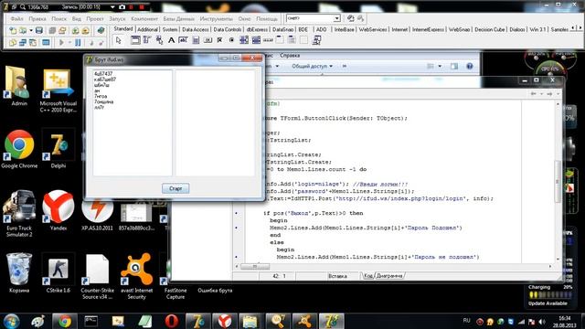Open Google Chrome desktop shortcut
The height and width of the screenshot is (329, 585).
(19, 149)
